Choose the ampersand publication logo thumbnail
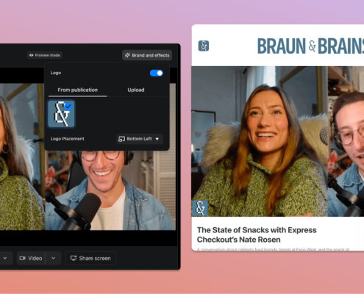The width and height of the screenshot is (364, 294). [x=61, y=114]
